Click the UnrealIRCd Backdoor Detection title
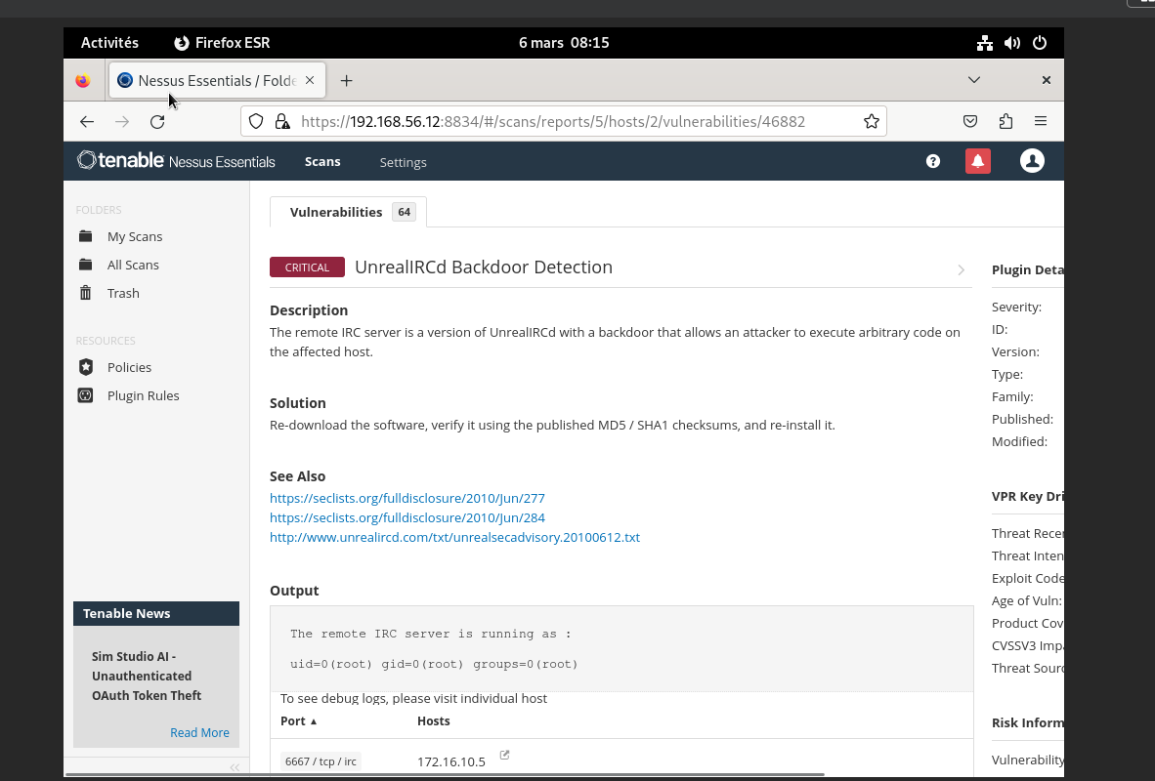The height and width of the screenshot is (781, 1155). point(484,267)
